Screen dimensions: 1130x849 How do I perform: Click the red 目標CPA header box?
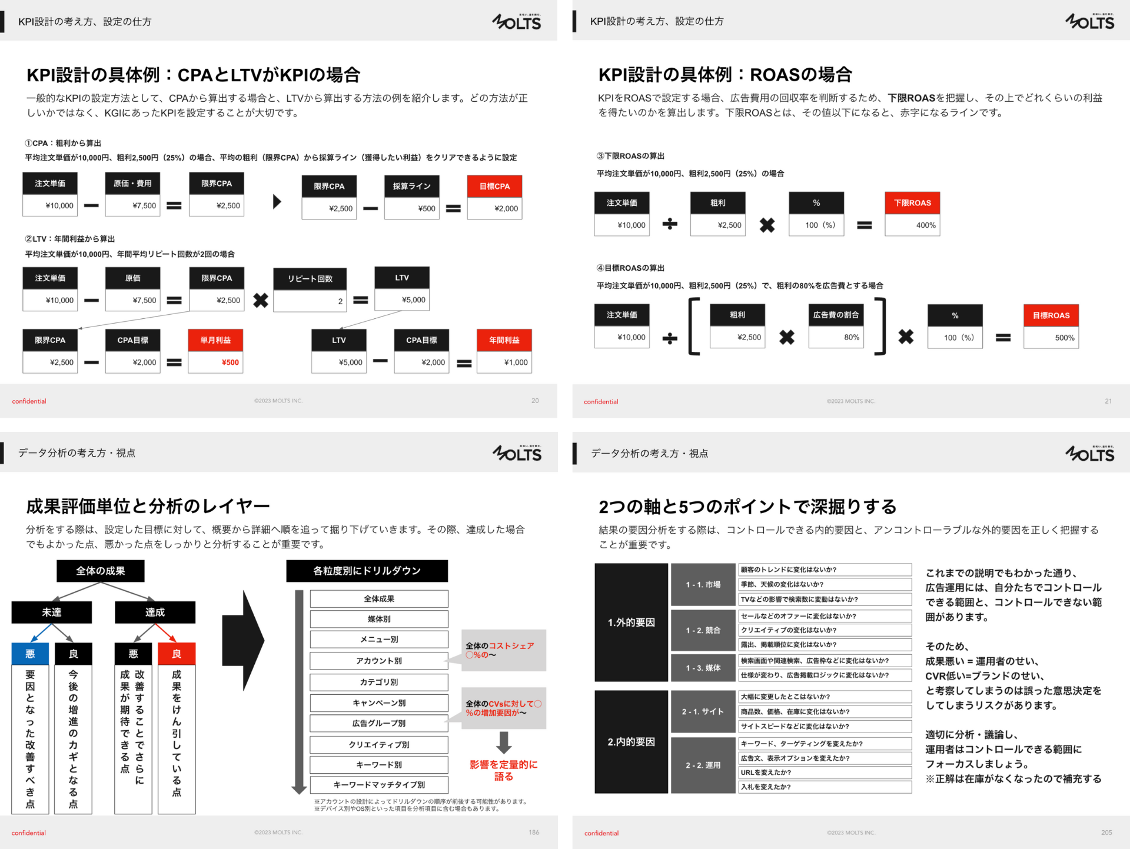pos(494,187)
